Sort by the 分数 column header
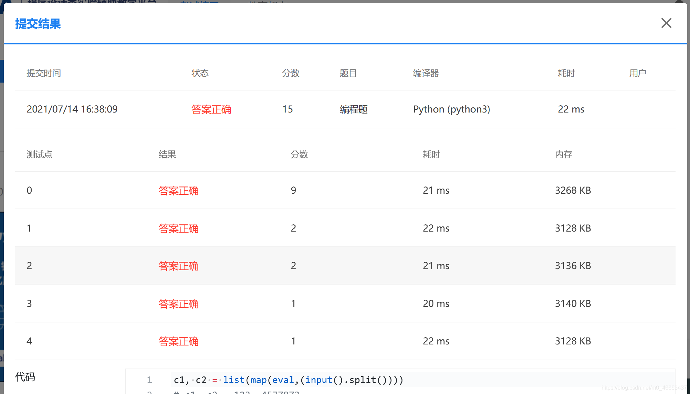Image resolution: width=690 pixels, height=394 pixels. pyautogui.click(x=291, y=73)
